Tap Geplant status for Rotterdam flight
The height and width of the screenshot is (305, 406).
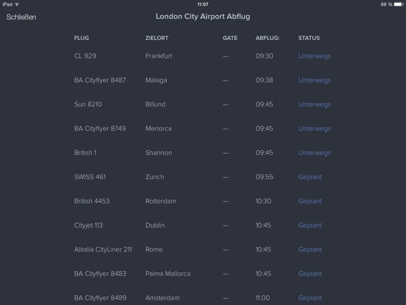(x=310, y=201)
